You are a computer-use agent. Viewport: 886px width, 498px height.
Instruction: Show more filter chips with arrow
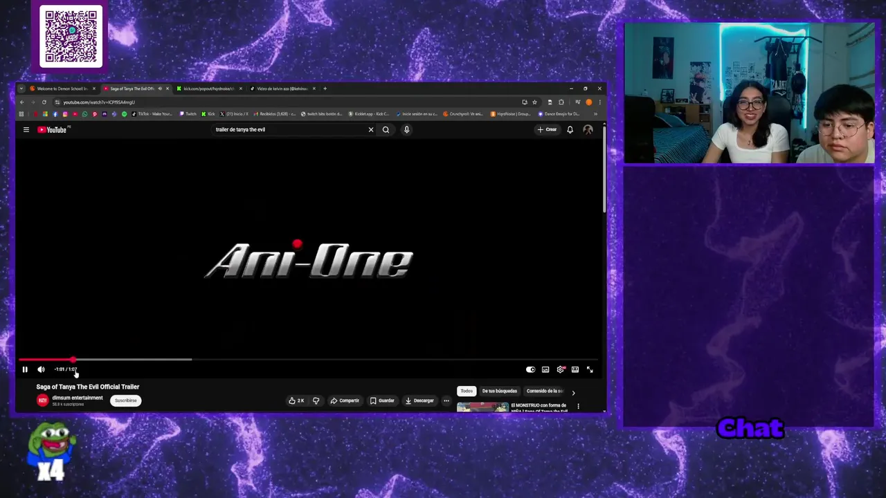573,392
